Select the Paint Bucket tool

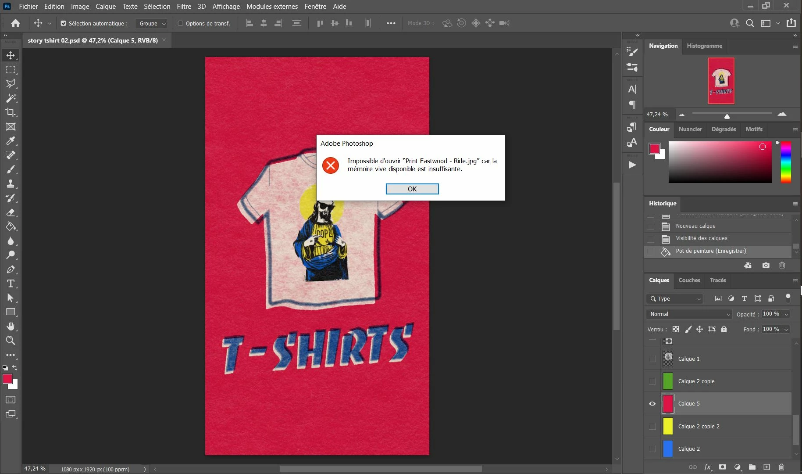(x=11, y=226)
